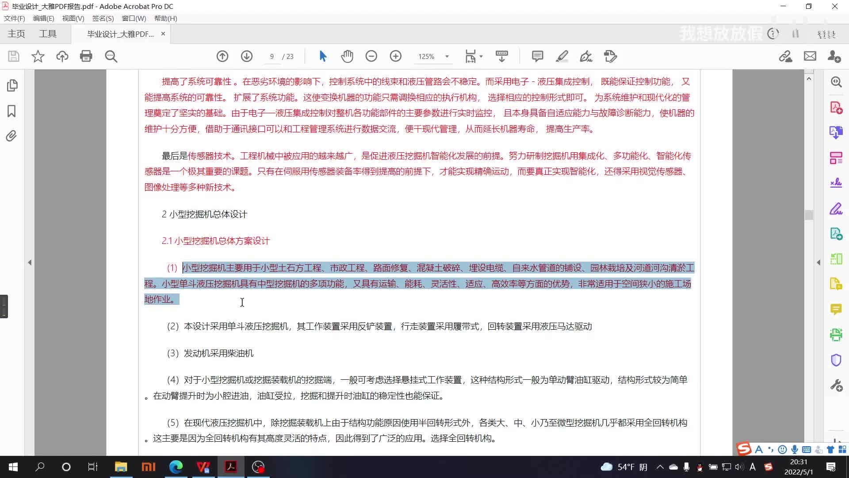Toggle the page thumbnails panel
The image size is (849, 478).
click(x=12, y=85)
